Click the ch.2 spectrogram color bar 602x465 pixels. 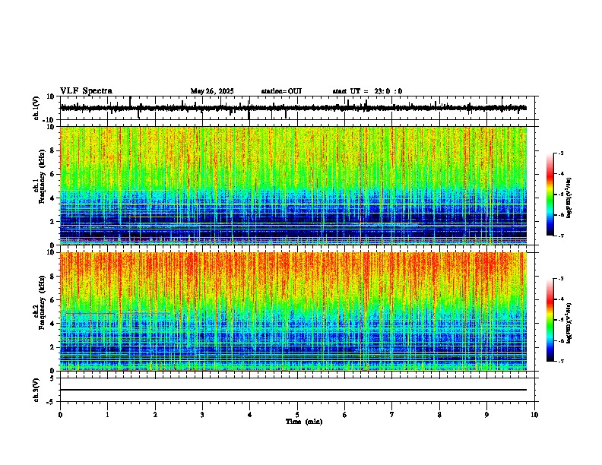[550, 320]
